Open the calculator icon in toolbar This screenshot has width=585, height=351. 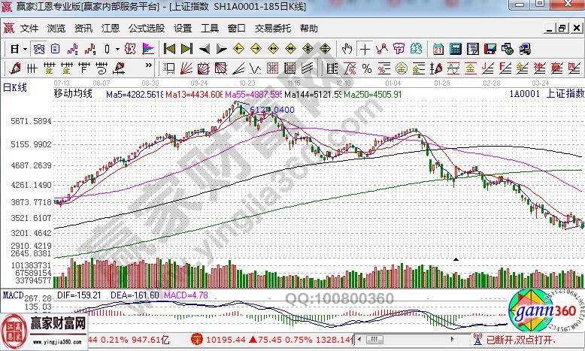(454, 49)
